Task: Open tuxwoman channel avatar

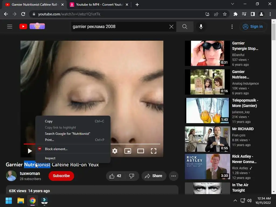Action: [11, 176]
